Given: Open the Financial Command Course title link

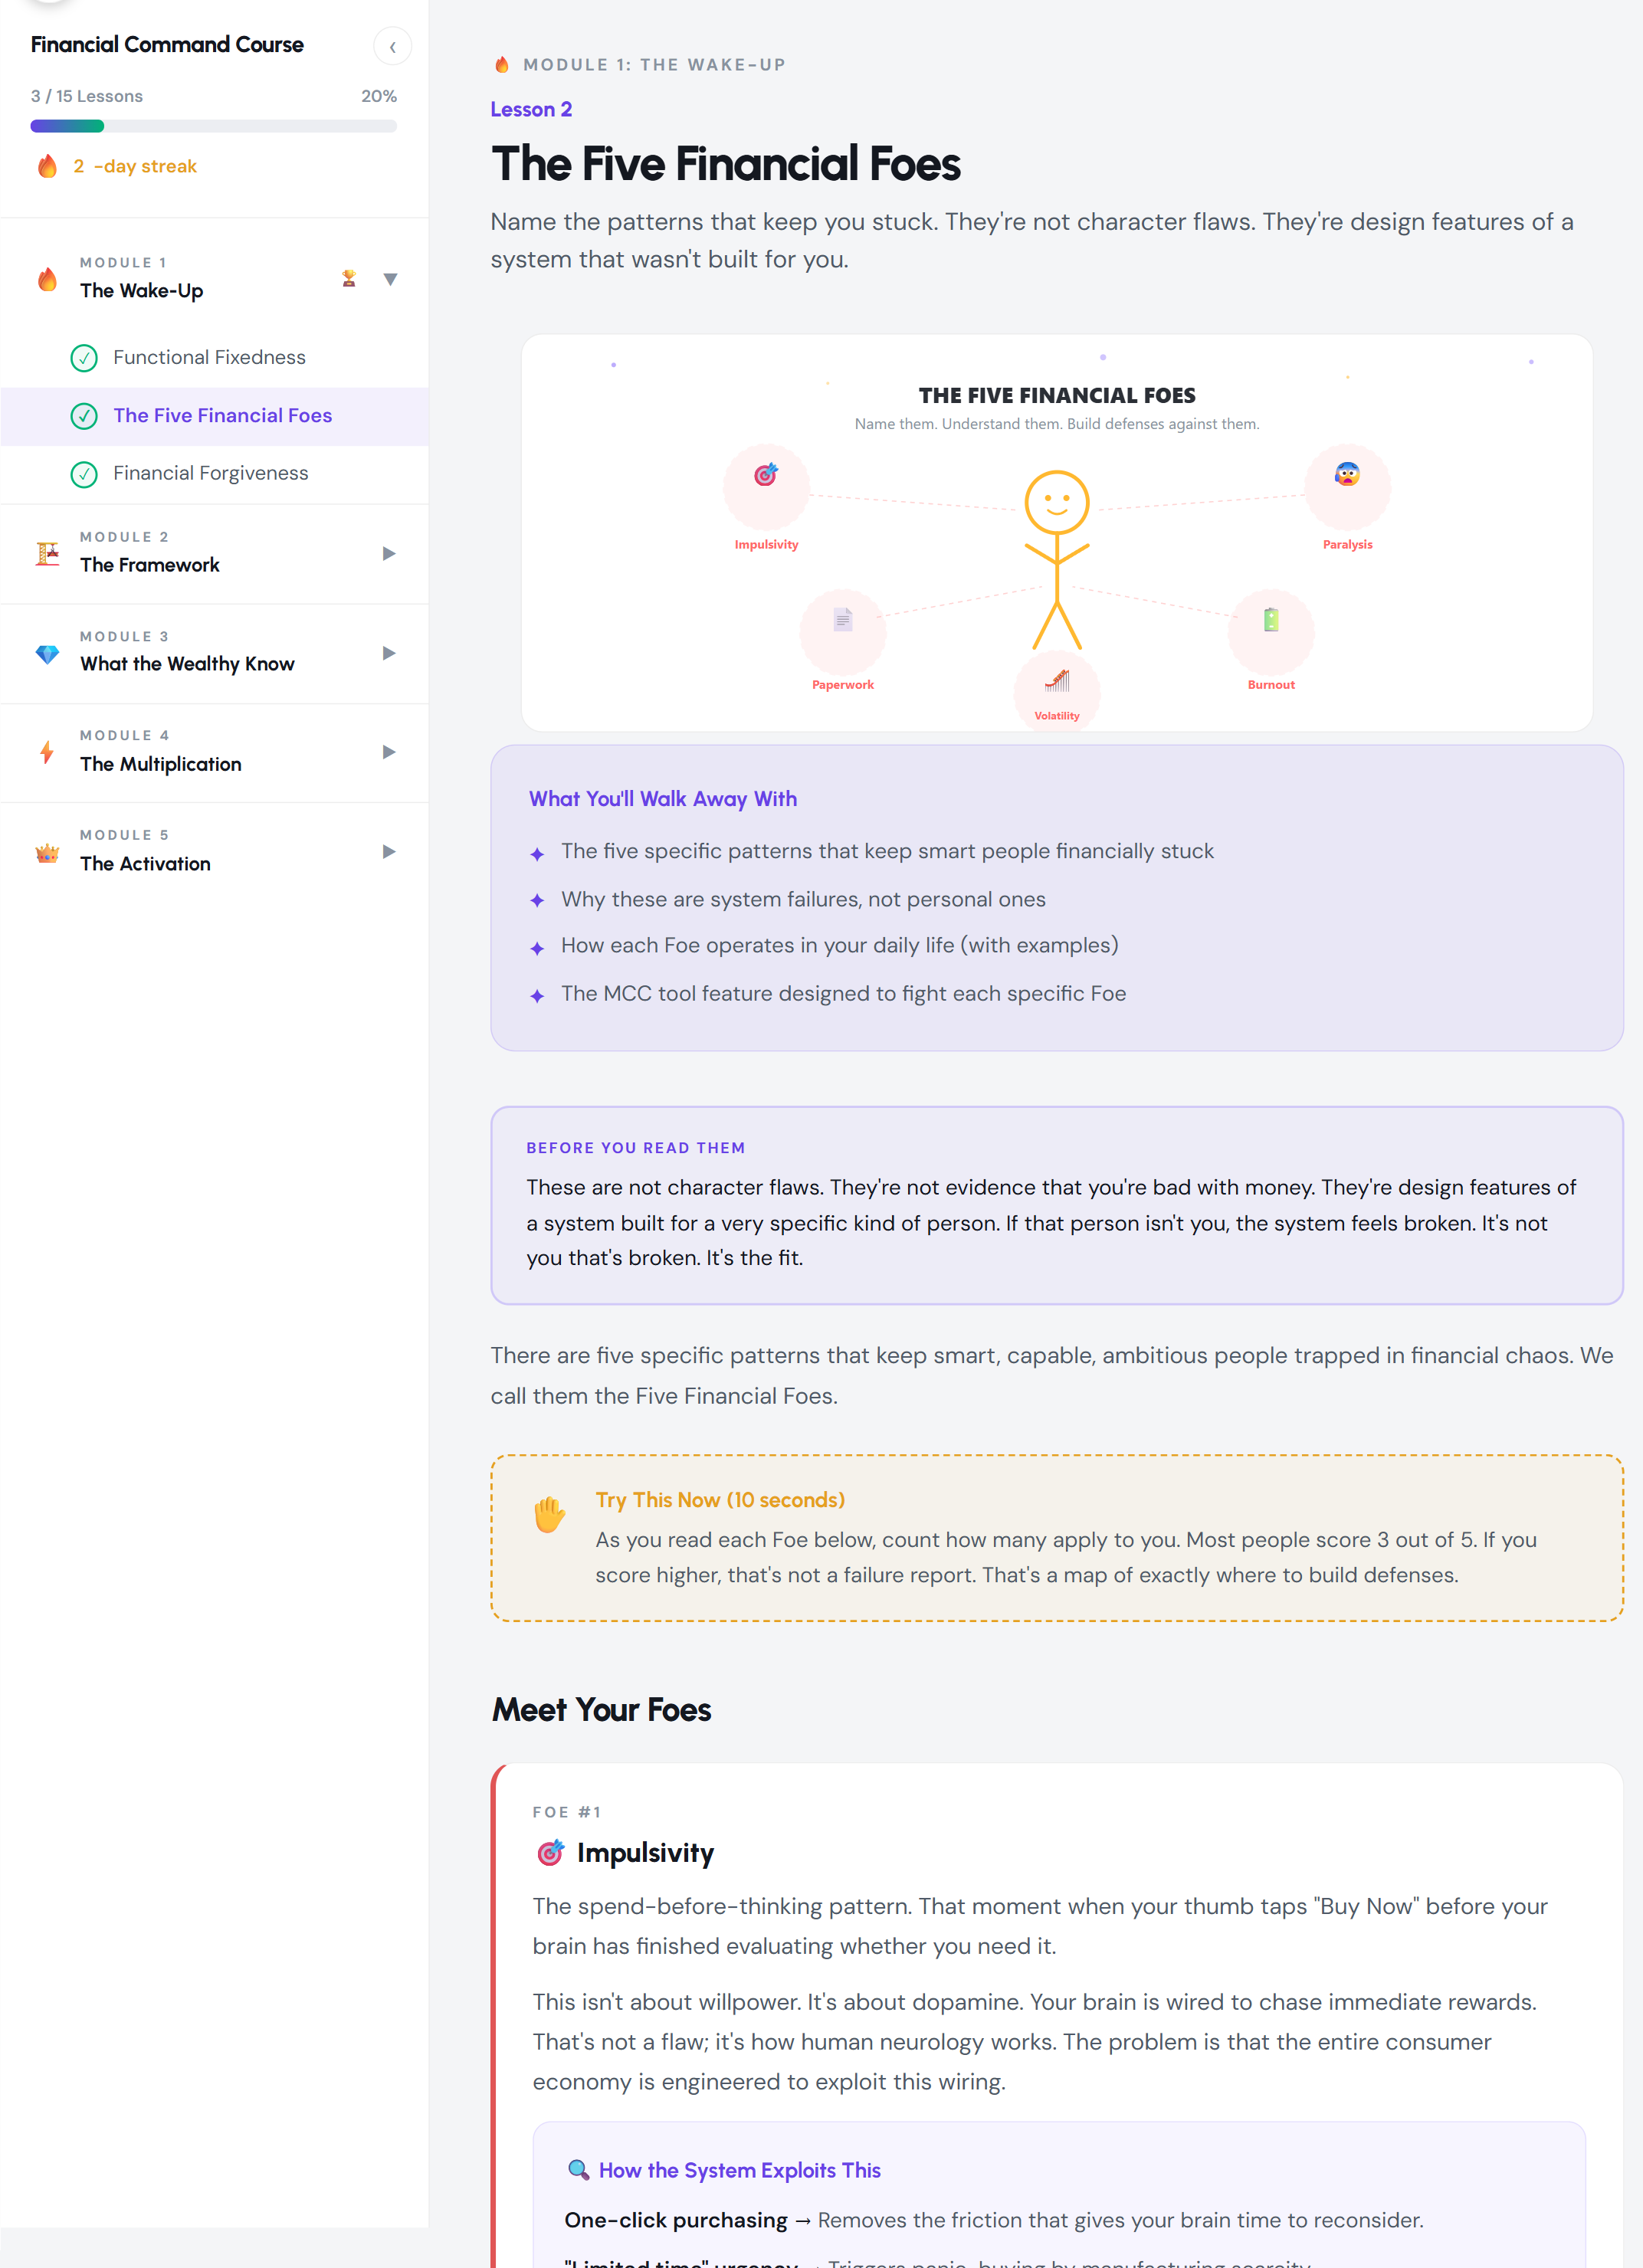Looking at the screenshot, I should click(166, 44).
